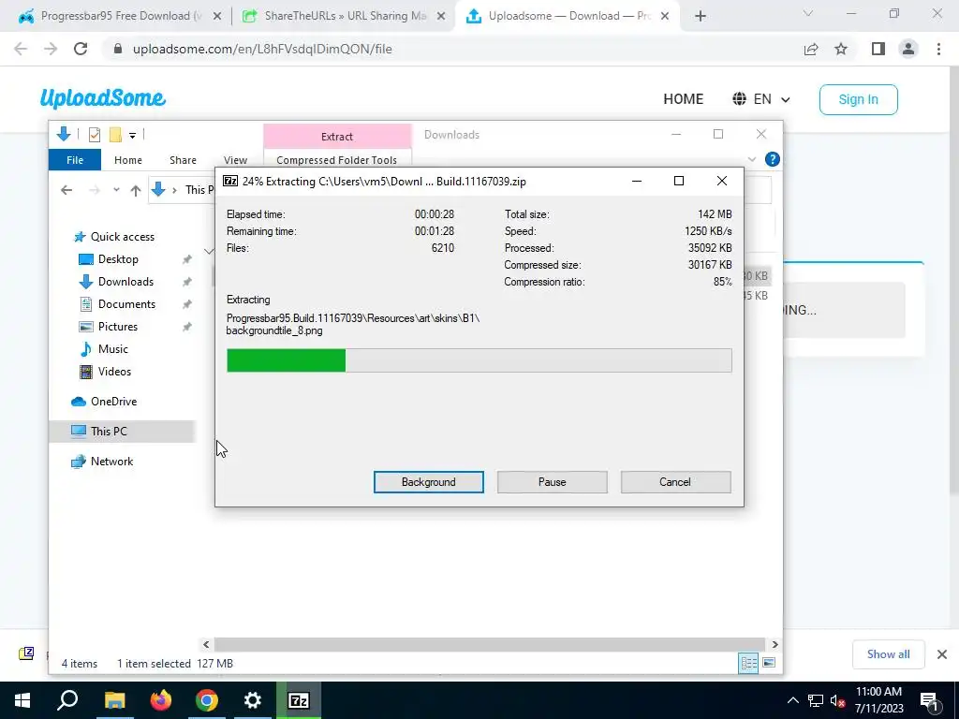Open muted volume tray icon

pyautogui.click(x=837, y=700)
